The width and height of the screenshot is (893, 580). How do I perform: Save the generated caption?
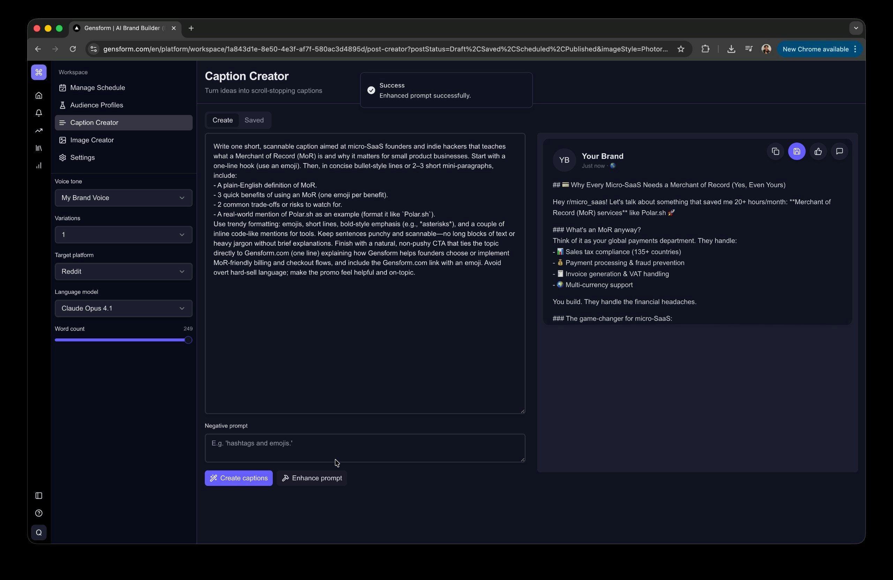tap(797, 152)
